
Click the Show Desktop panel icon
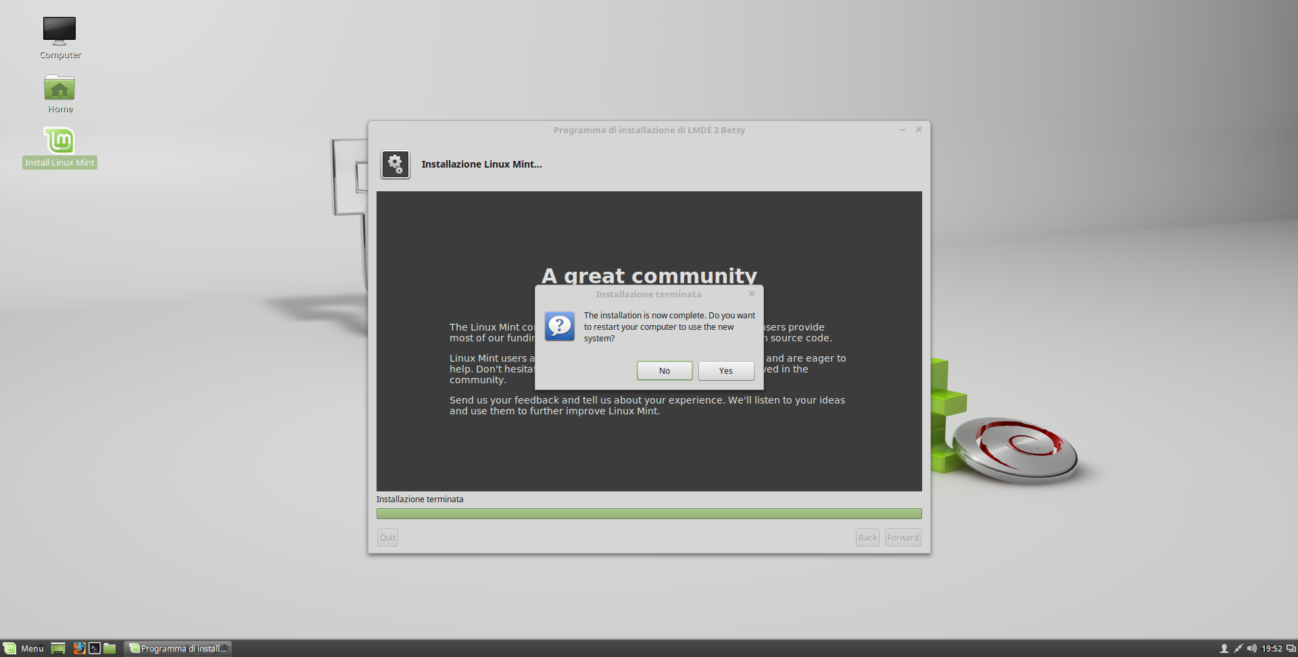(58, 648)
